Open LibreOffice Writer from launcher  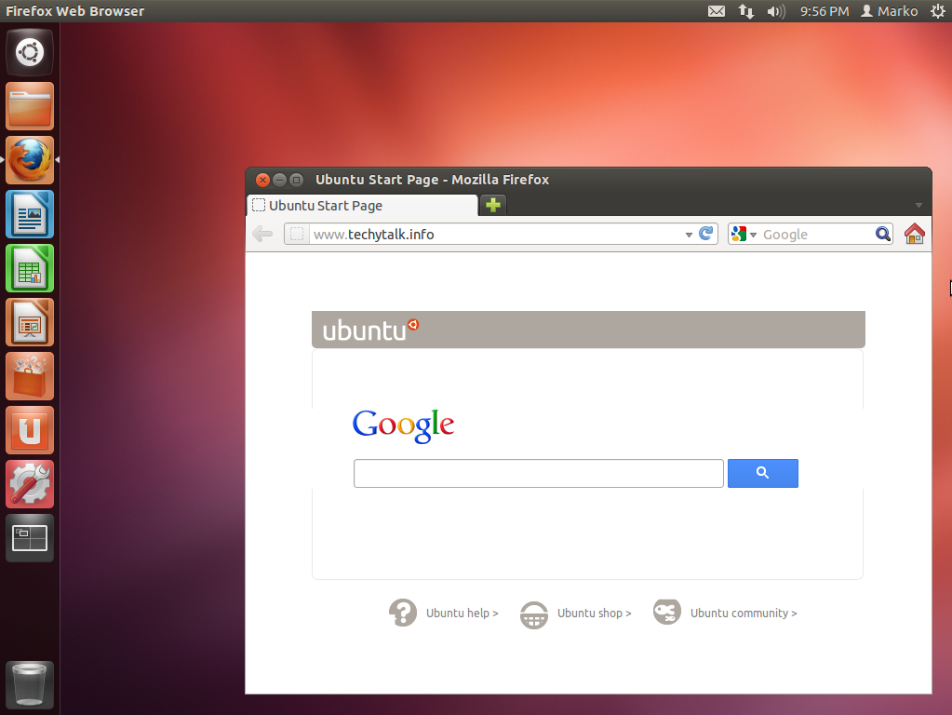coord(30,214)
